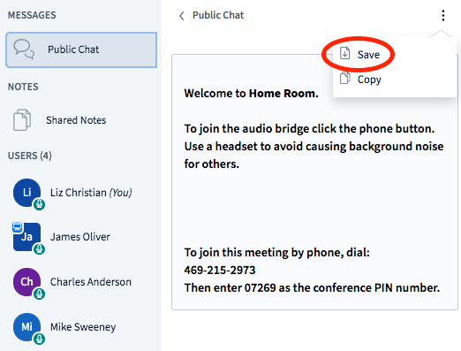Click the back chevron beside Public Chat
This screenshot has height=351, width=461.
pos(182,16)
